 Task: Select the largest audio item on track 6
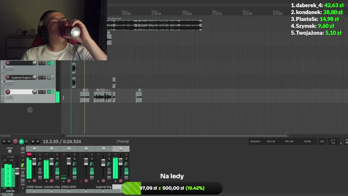pyautogui.click(x=103, y=97)
